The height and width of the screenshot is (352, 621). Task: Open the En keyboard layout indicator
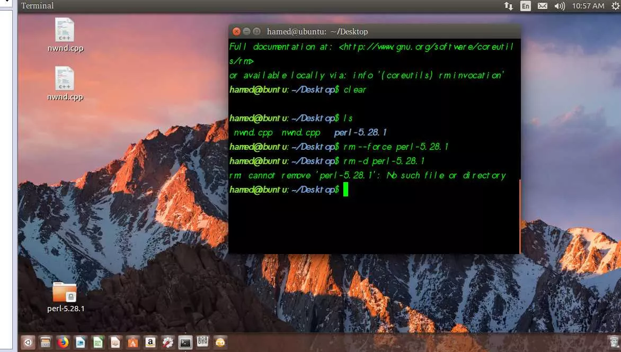526,6
